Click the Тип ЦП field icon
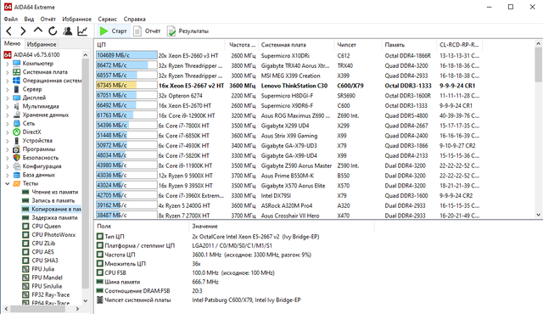 coord(100,237)
